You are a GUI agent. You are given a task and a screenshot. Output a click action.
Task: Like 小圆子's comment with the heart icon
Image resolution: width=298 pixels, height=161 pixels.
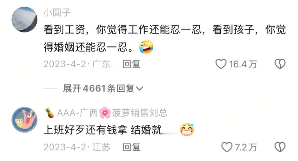221,64
